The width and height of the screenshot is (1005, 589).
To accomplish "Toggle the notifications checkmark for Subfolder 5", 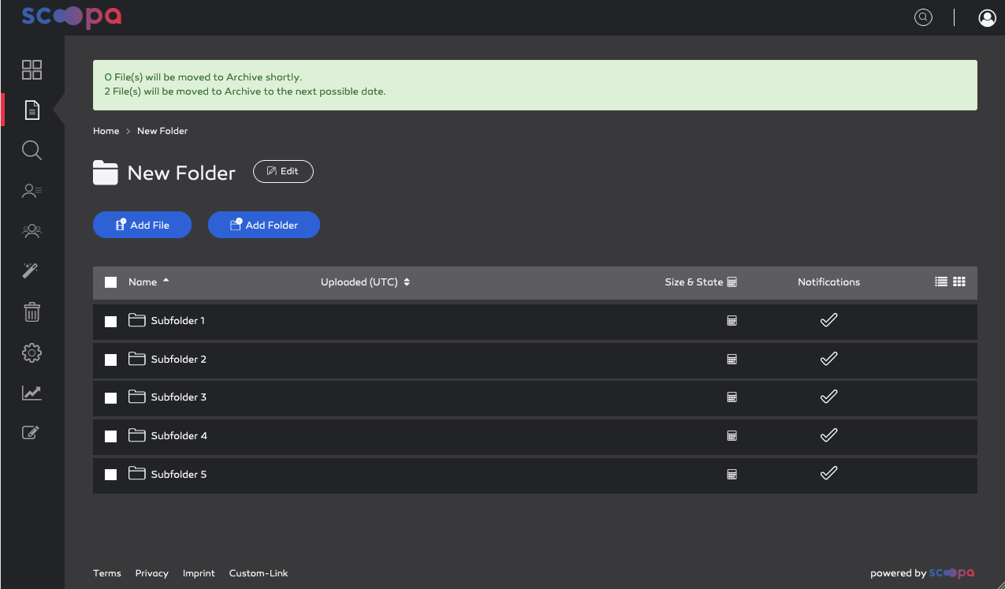I will point(828,474).
